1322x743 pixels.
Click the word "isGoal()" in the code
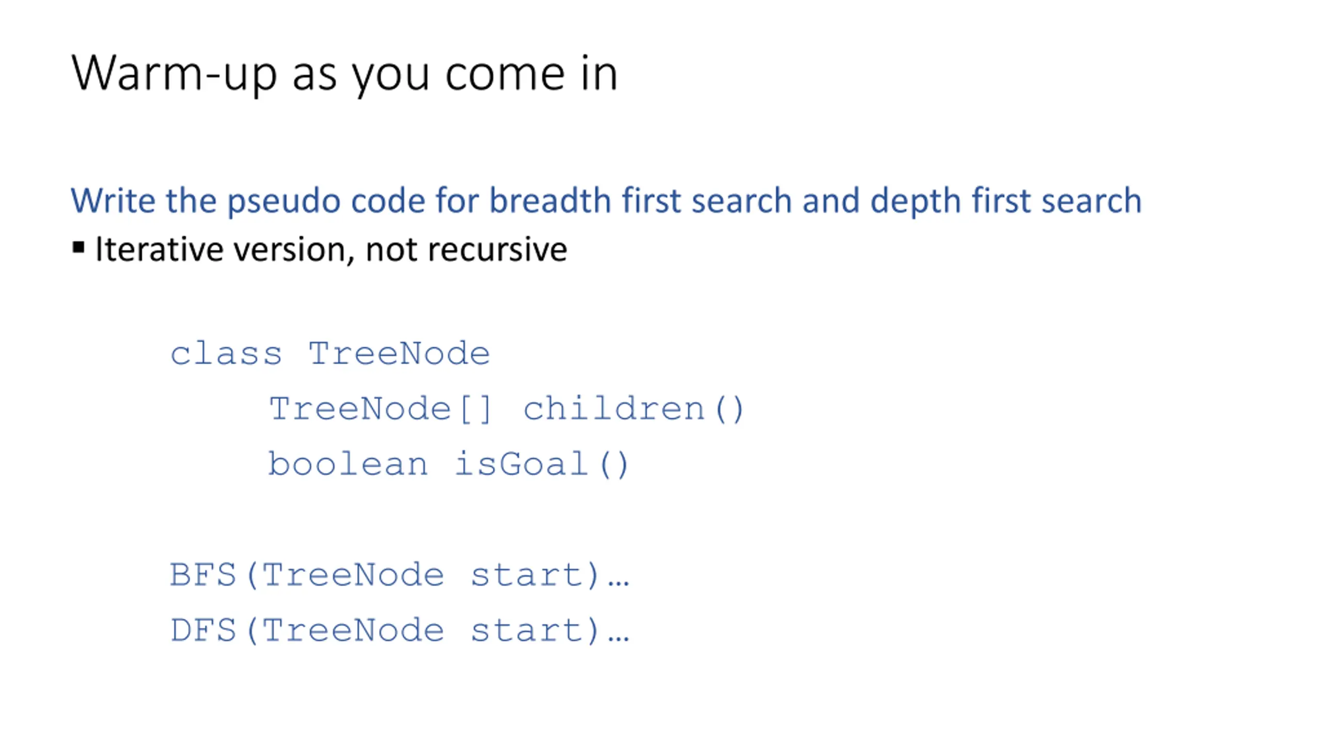pos(542,464)
